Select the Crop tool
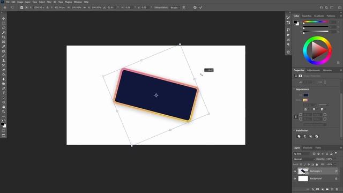343x193 pixels. pos(4,37)
